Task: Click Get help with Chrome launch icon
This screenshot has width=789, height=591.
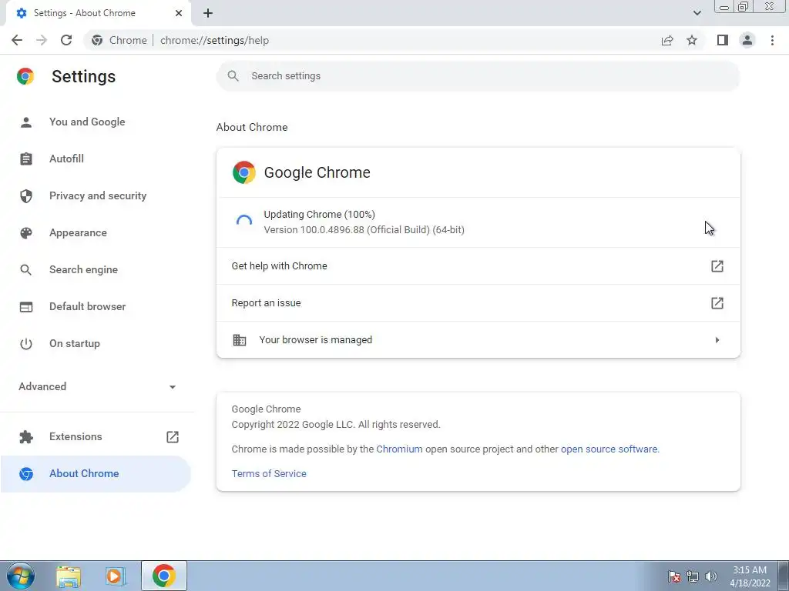Action: pos(717,265)
